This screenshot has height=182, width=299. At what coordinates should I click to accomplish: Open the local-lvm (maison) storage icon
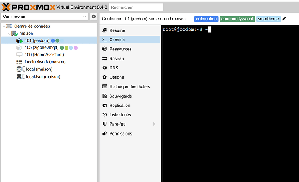pos(21,76)
